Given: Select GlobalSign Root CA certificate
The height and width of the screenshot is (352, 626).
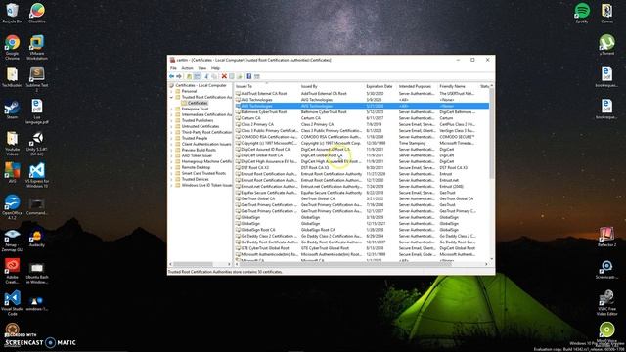Looking at the screenshot, I should (362, 230).
